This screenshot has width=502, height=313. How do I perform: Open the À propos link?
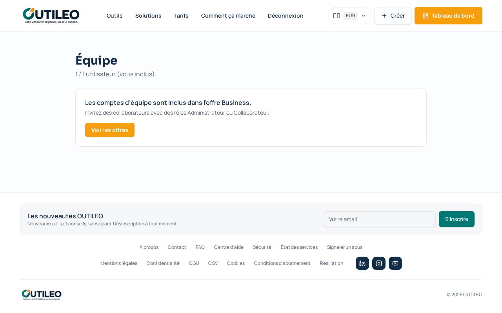149,247
